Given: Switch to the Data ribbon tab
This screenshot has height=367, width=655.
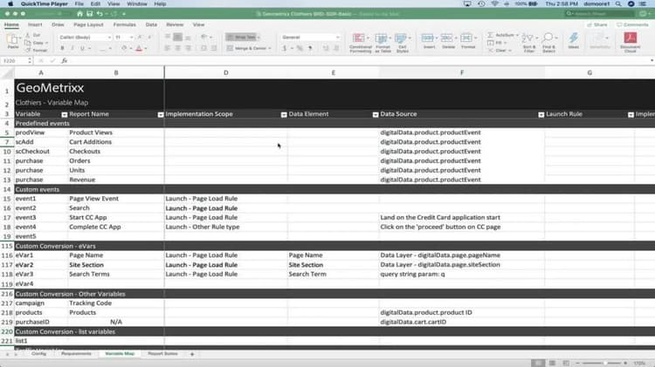Looking at the screenshot, I should pyautogui.click(x=151, y=24).
